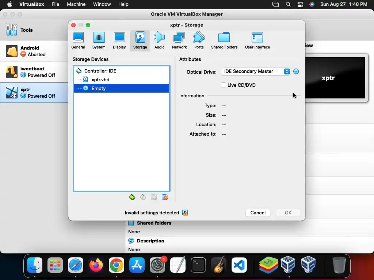This screenshot has height=280, width=374.
Task: Select the Android VM in the manager list
Action: pos(34,51)
